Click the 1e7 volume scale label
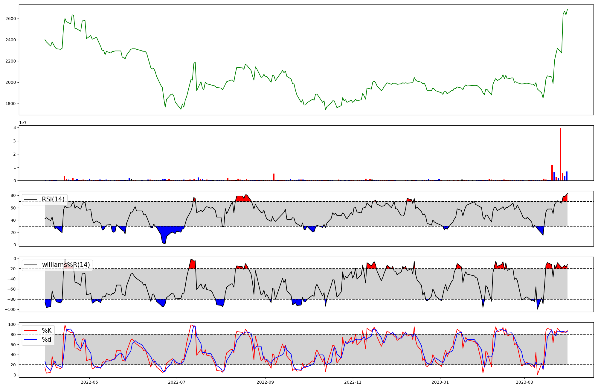 (x=23, y=123)
